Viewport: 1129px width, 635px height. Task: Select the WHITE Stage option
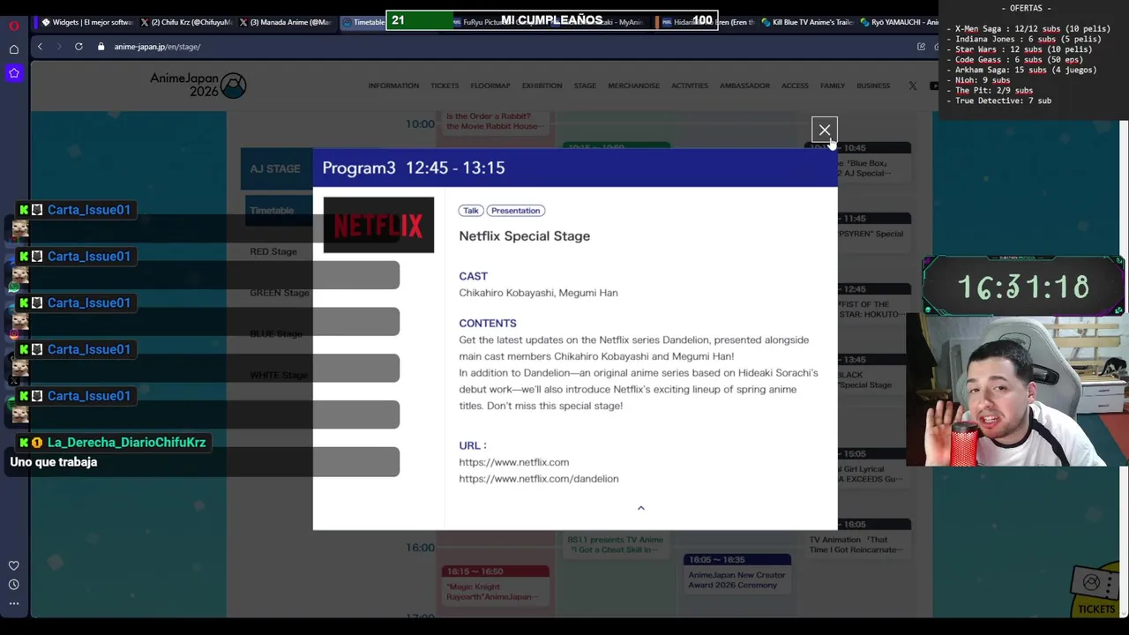pyautogui.click(x=279, y=375)
